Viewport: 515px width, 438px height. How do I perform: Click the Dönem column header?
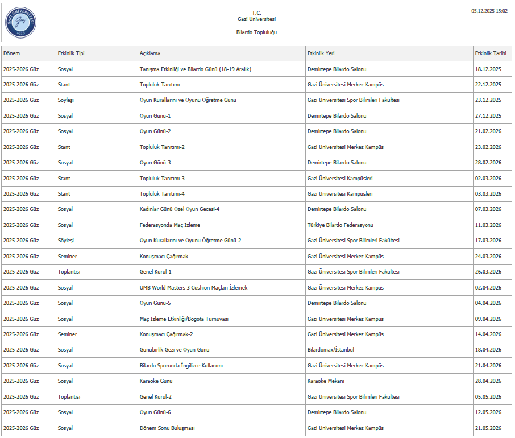tap(12, 53)
